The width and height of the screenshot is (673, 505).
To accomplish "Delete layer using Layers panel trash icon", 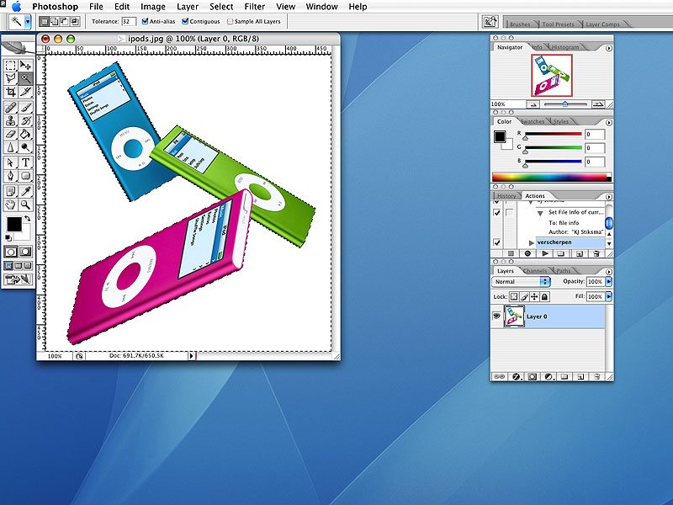I will click(x=596, y=376).
